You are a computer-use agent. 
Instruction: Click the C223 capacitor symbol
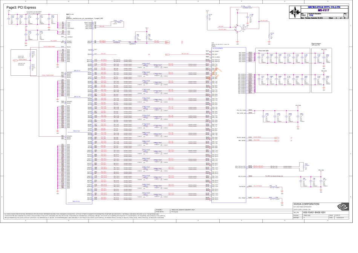[12, 18]
